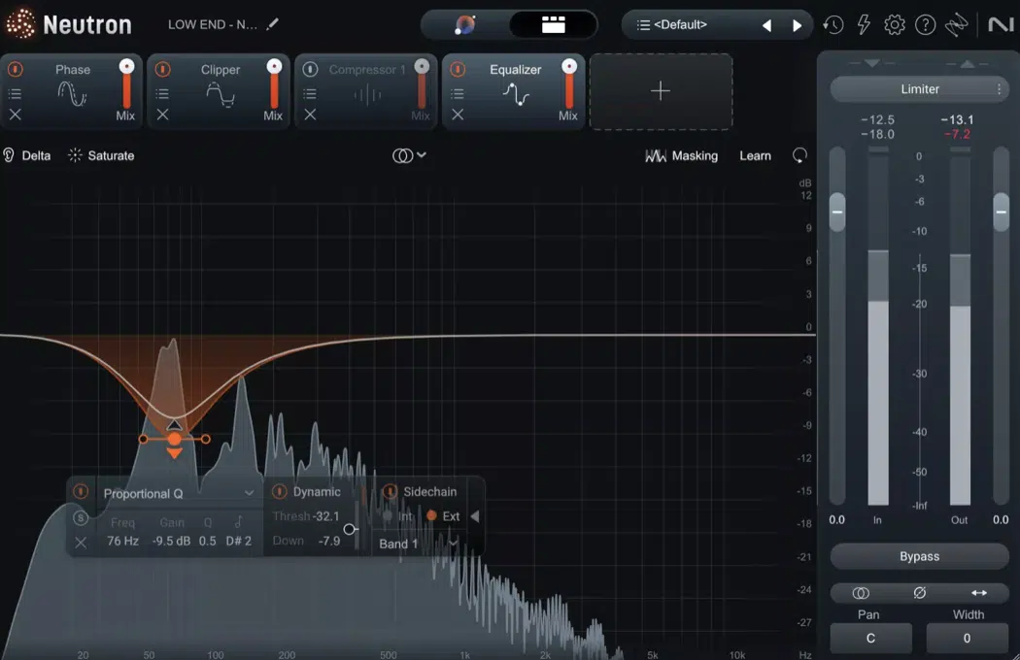The width and height of the screenshot is (1020, 660).
Task: Select the Equalizer module tab
Action: [x=514, y=91]
